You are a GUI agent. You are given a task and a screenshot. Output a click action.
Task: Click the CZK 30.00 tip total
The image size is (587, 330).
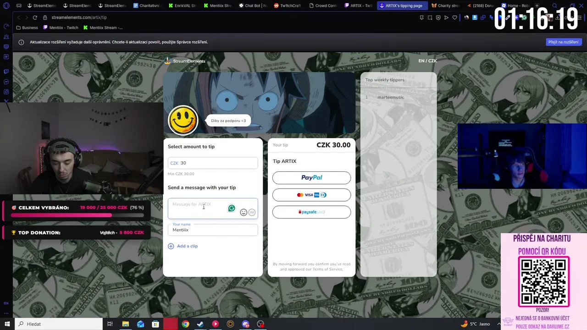pyautogui.click(x=333, y=145)
